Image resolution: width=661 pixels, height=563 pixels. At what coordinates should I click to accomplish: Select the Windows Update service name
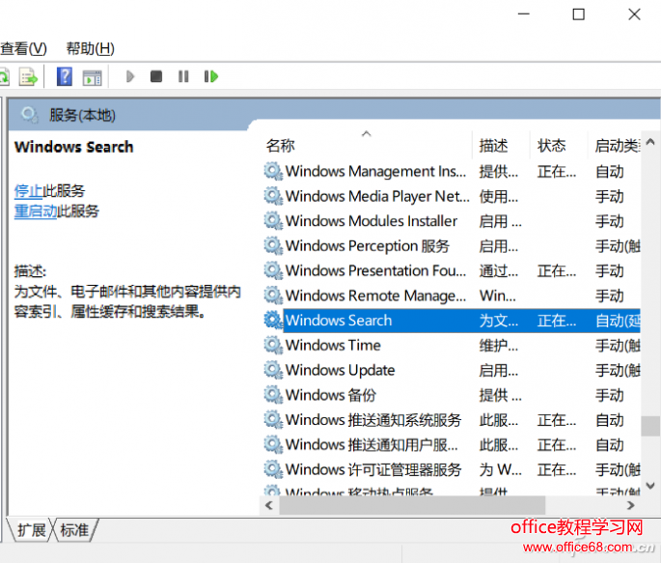341,370
